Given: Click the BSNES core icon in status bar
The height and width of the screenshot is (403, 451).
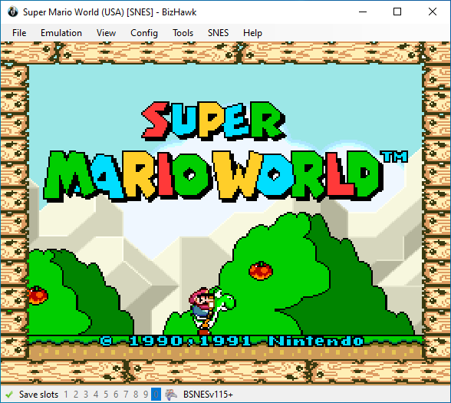Looking at the screenshot, I should point(171,394).
